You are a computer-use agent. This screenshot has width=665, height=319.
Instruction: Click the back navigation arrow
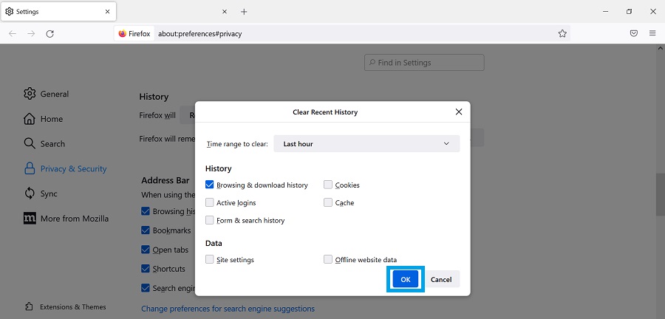(13, 33)
